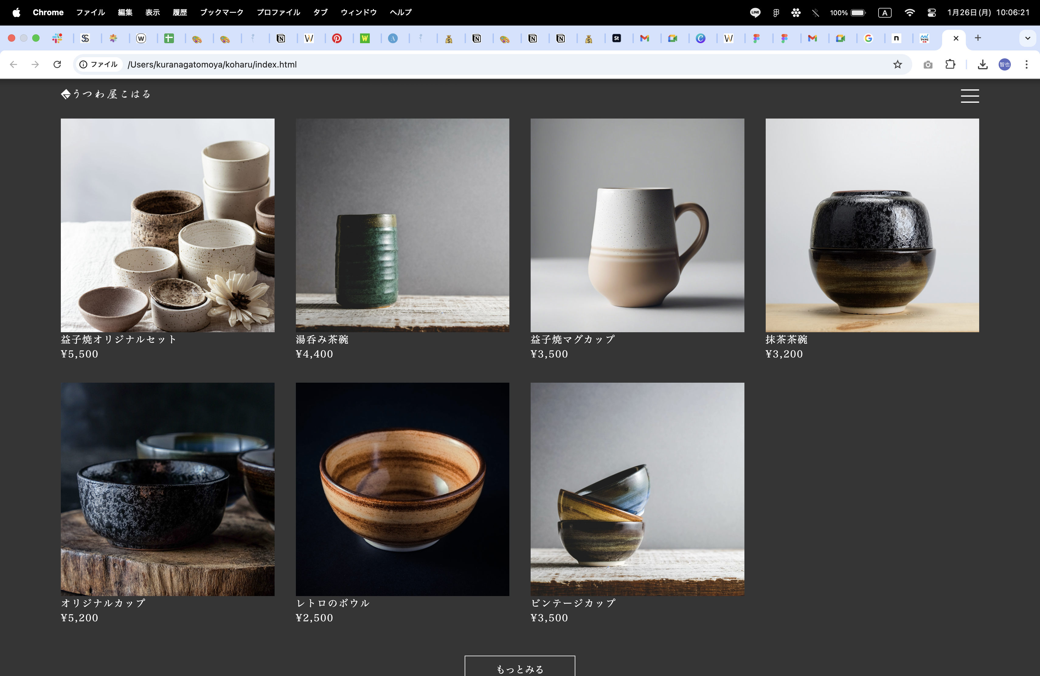
Task: Open Chrome three-dot menu
Action: pyautogui.click(x=1026, y=65)
